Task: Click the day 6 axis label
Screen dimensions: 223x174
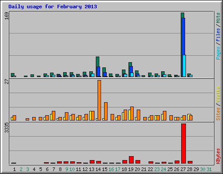Action: point(47,169)
